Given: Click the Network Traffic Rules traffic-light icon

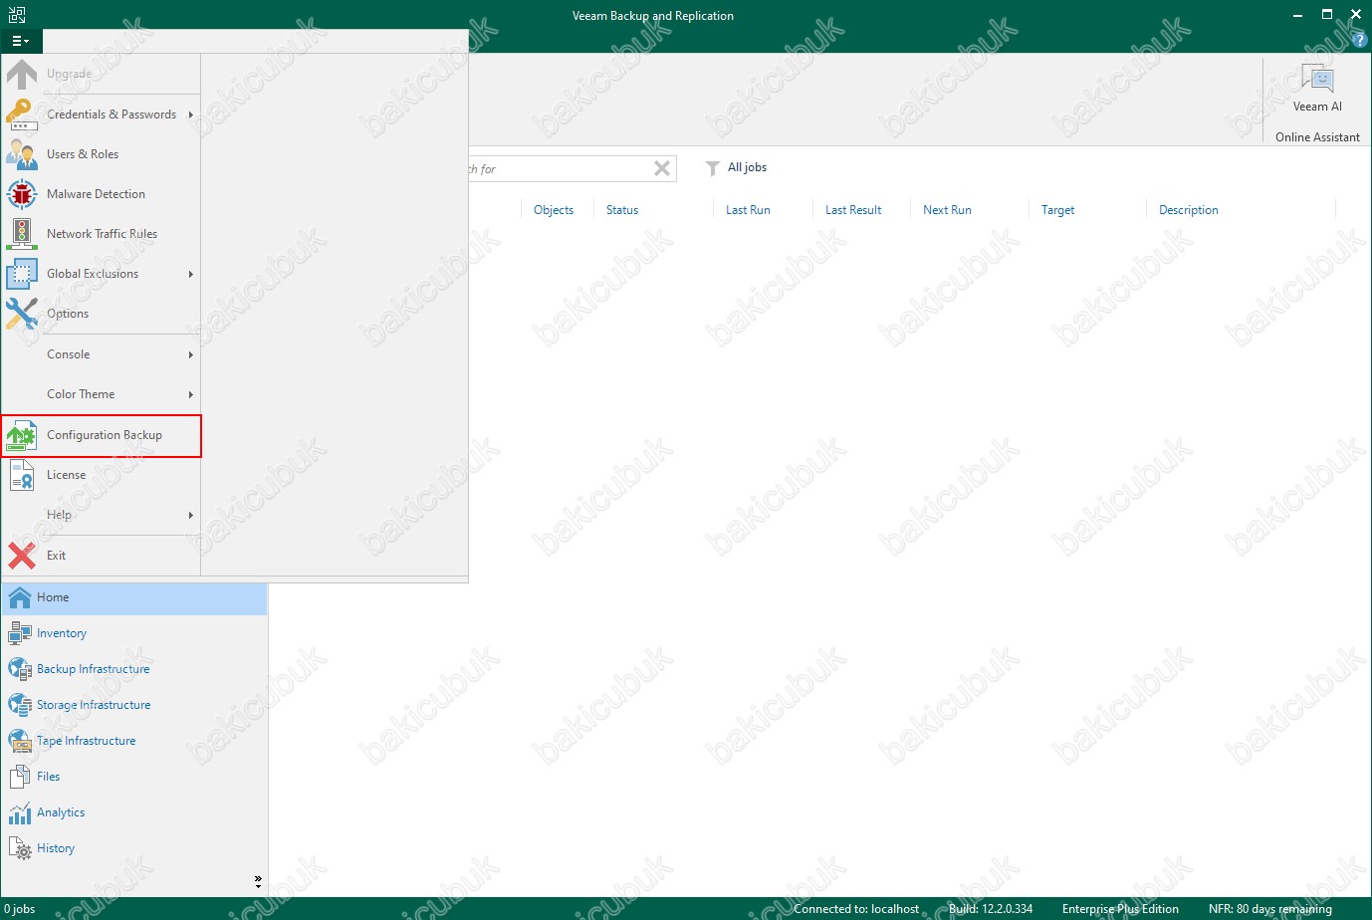Looking at the screenshot, I should [x=21, y=234].
